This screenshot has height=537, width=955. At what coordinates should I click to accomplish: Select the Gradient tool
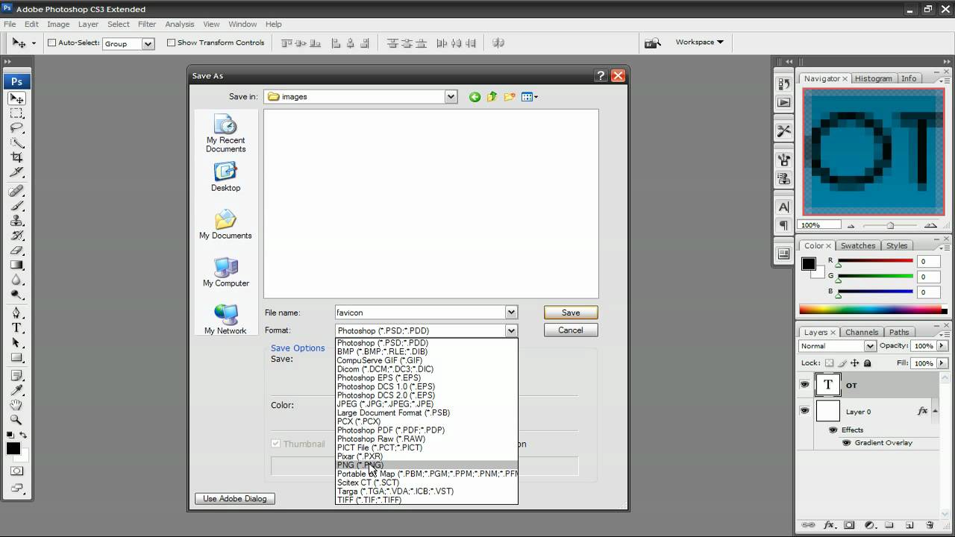[x=16, y=266]
